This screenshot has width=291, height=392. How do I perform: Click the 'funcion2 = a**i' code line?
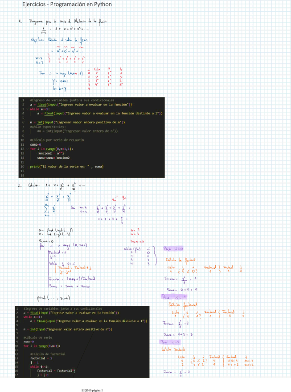(x=51, y=153)
